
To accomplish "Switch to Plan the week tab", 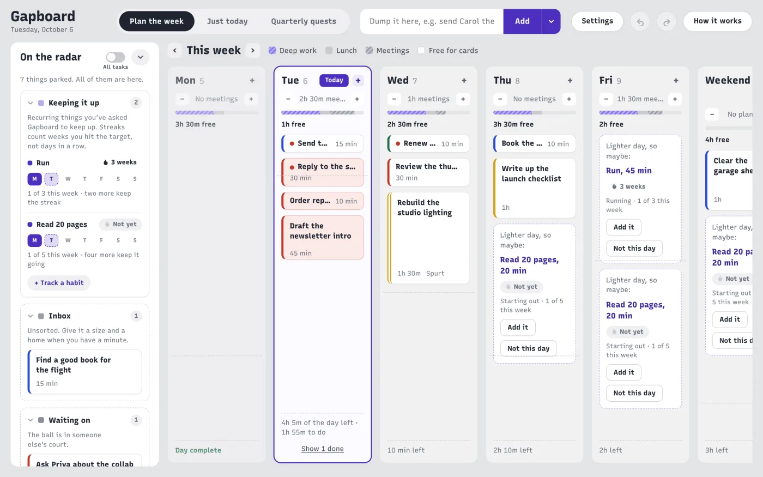I will tap(156, 21).
